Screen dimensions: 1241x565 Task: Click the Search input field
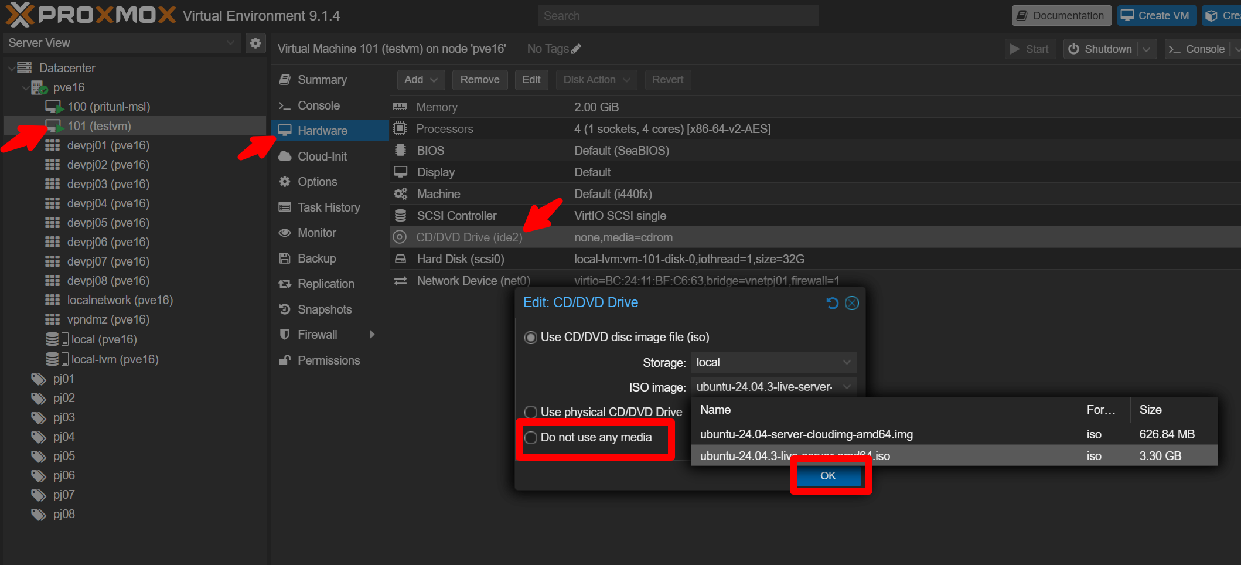678,16
